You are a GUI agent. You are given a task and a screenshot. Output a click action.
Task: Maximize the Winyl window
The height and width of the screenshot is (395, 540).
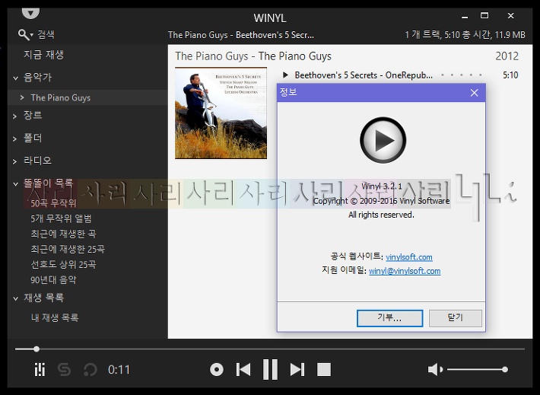484,15
